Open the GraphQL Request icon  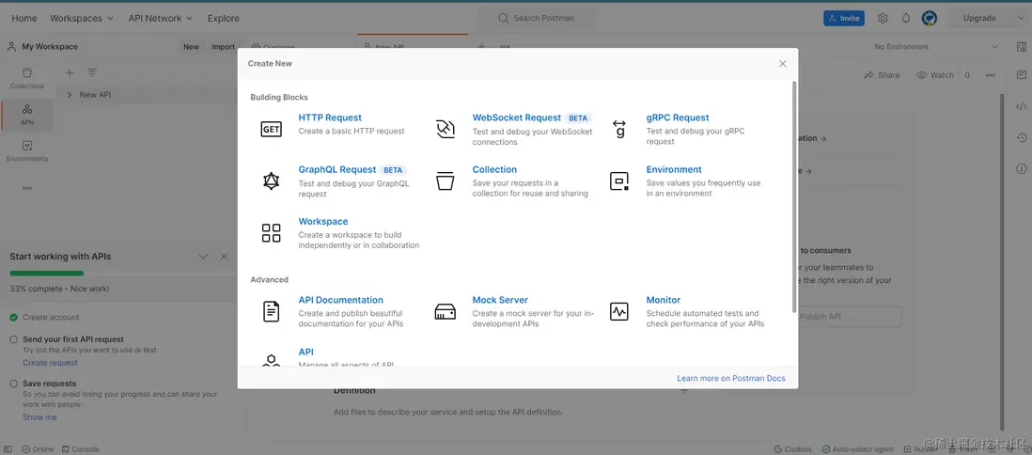(271, 181)
